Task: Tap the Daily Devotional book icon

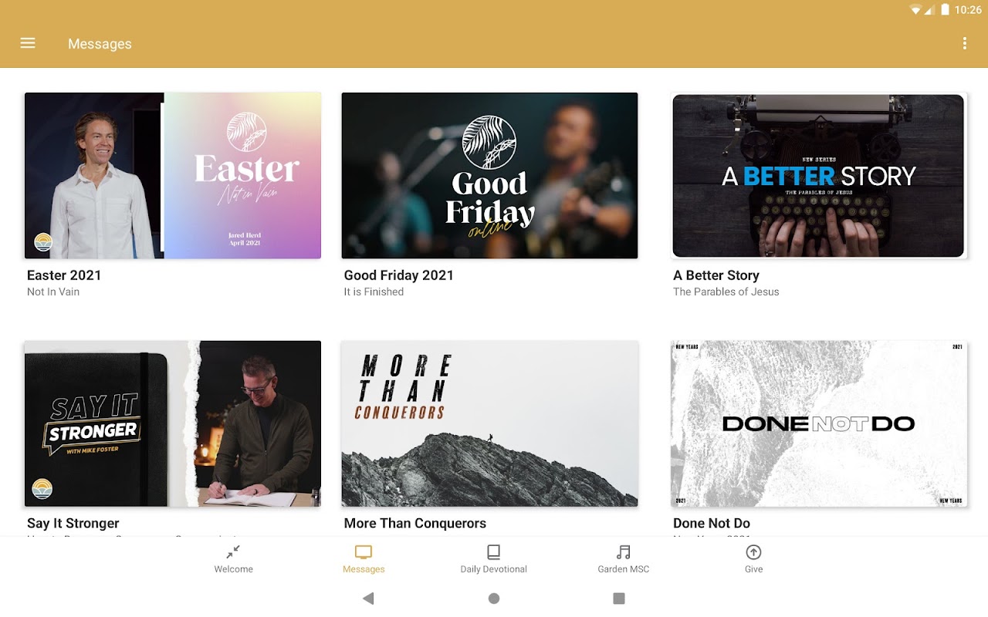Action: (x=493, y=552)
